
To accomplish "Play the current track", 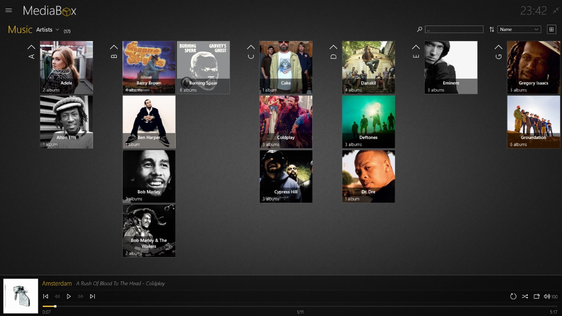I will [x=69, y=296].
